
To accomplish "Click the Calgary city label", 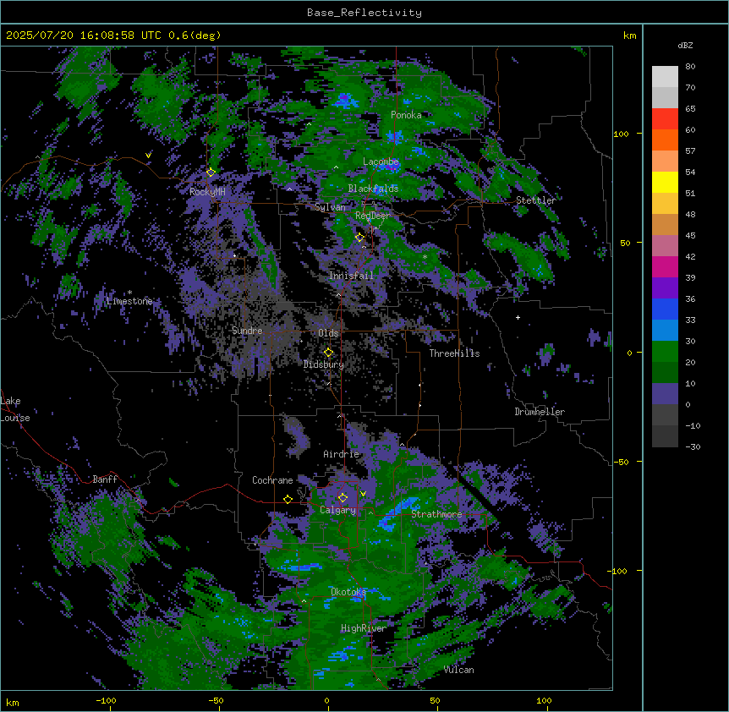I will 337,510.
